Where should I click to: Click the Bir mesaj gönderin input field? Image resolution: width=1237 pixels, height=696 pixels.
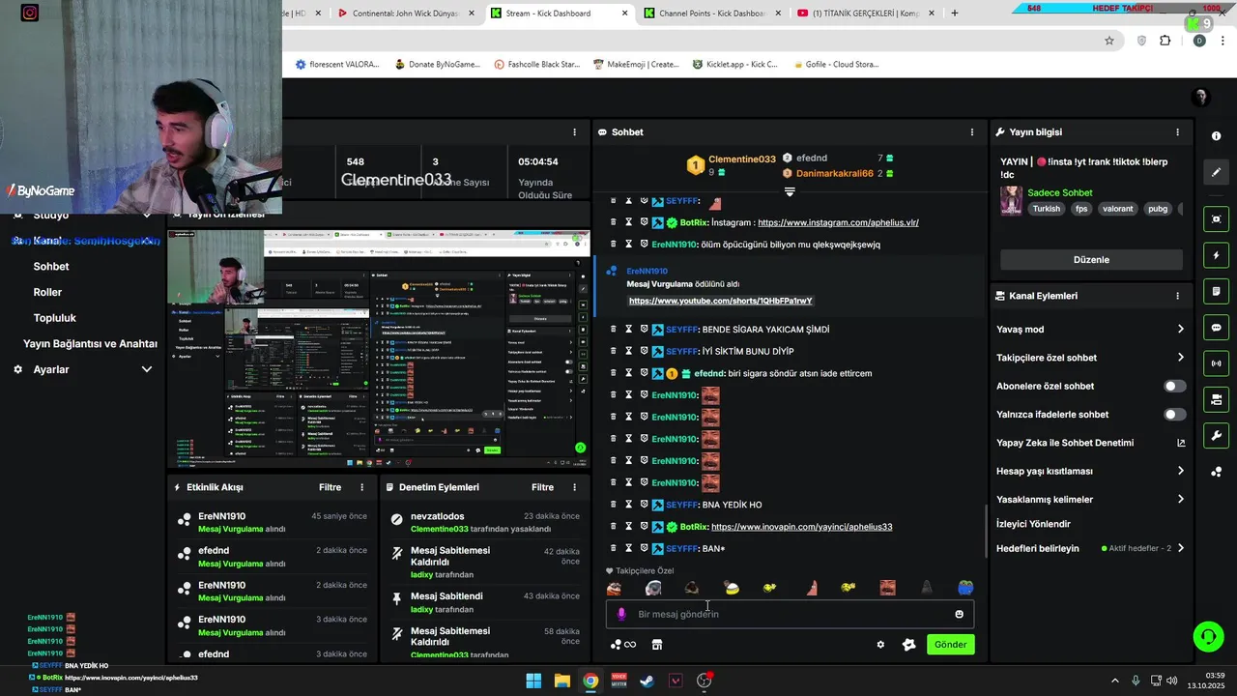click(790, 614)
